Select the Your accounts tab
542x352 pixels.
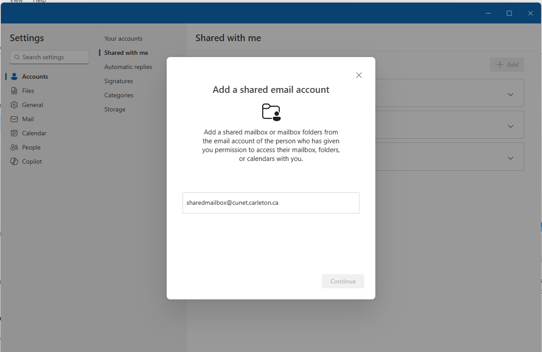pos(123,38)
